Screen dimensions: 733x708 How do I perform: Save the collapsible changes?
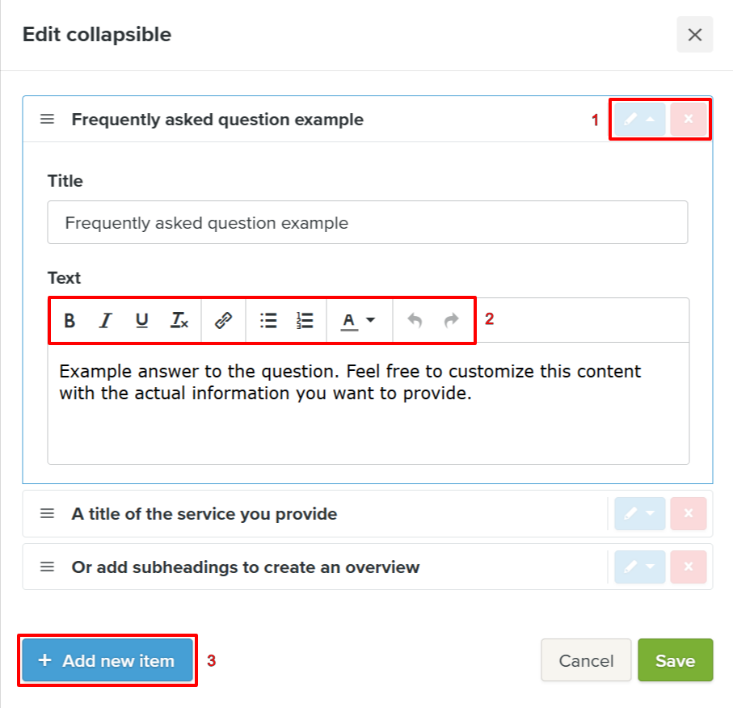point(675,660)
